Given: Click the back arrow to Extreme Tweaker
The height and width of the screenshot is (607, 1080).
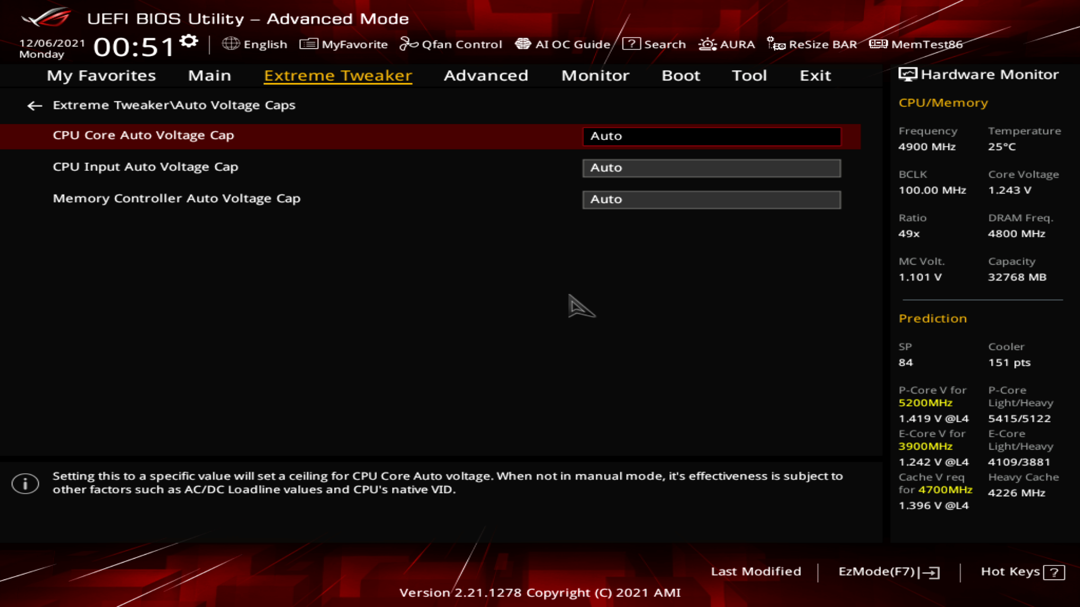Looking at the screenshot, I should 35,106.
